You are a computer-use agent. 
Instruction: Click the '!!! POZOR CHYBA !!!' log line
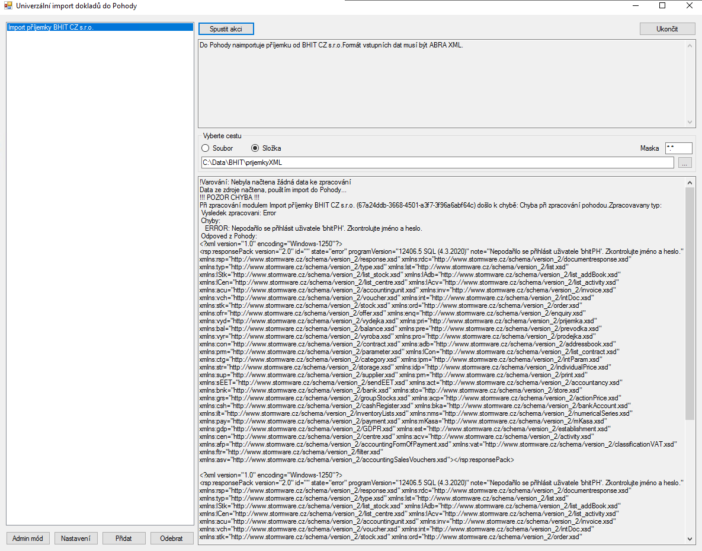pyautogui.click(x=229, y=198)
